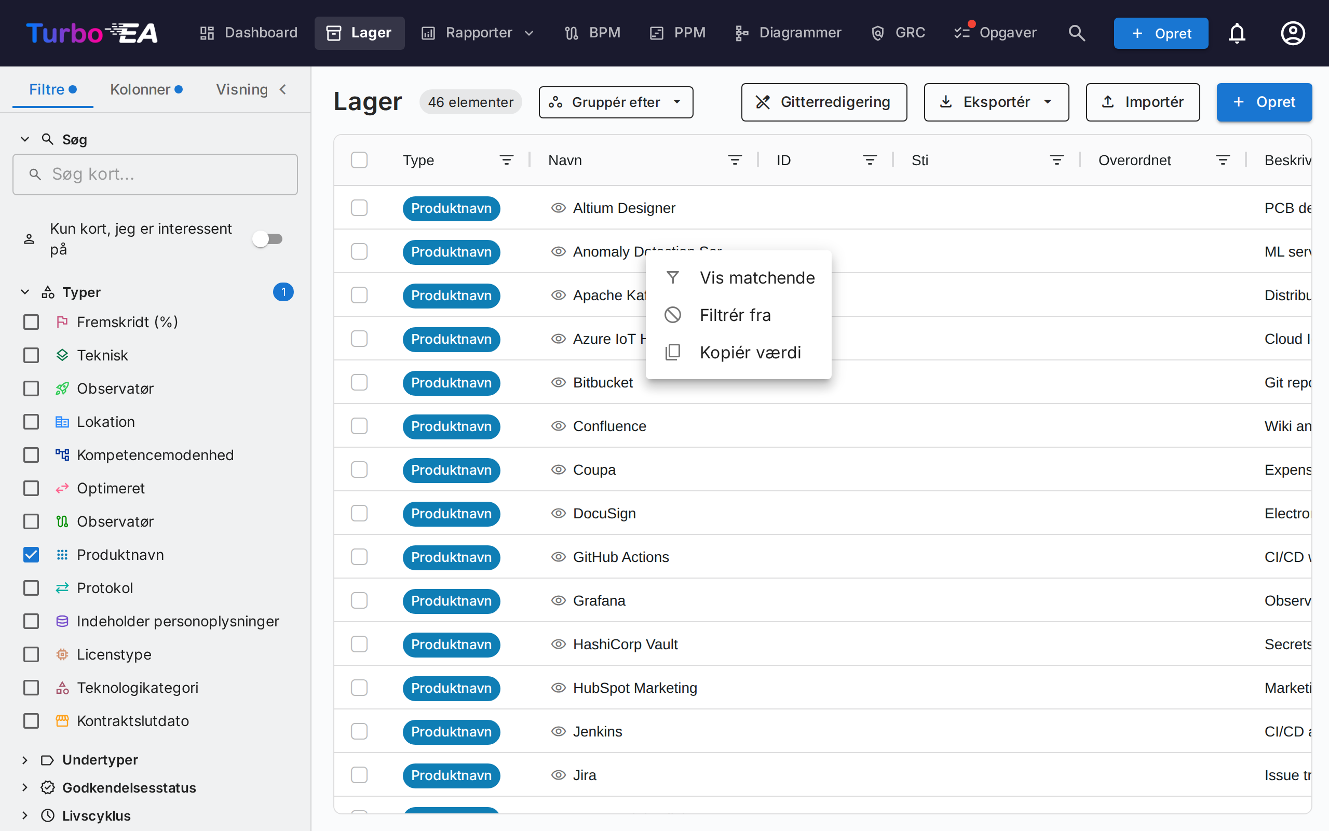Open the Gruppér efter dropdown
Screen dimensions: 1329x831
pyautogui.click(x=616, y=102)
